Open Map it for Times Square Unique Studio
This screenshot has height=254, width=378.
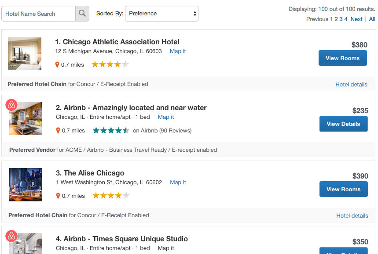[x=166, y=248]
